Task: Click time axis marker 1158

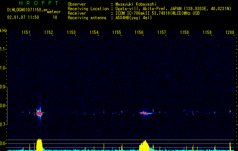Action: (x=184, y=32)
